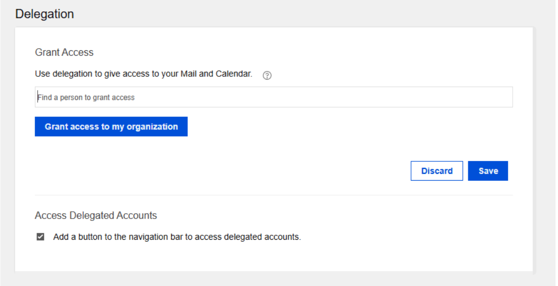Click the word 'Mail' in the description
This screenshot has width=558, height=286.
coord(189,74)
